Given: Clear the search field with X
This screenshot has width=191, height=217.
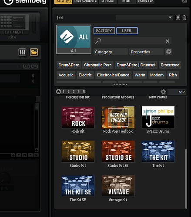Looking at the screenshot, I should pos(168,41).
